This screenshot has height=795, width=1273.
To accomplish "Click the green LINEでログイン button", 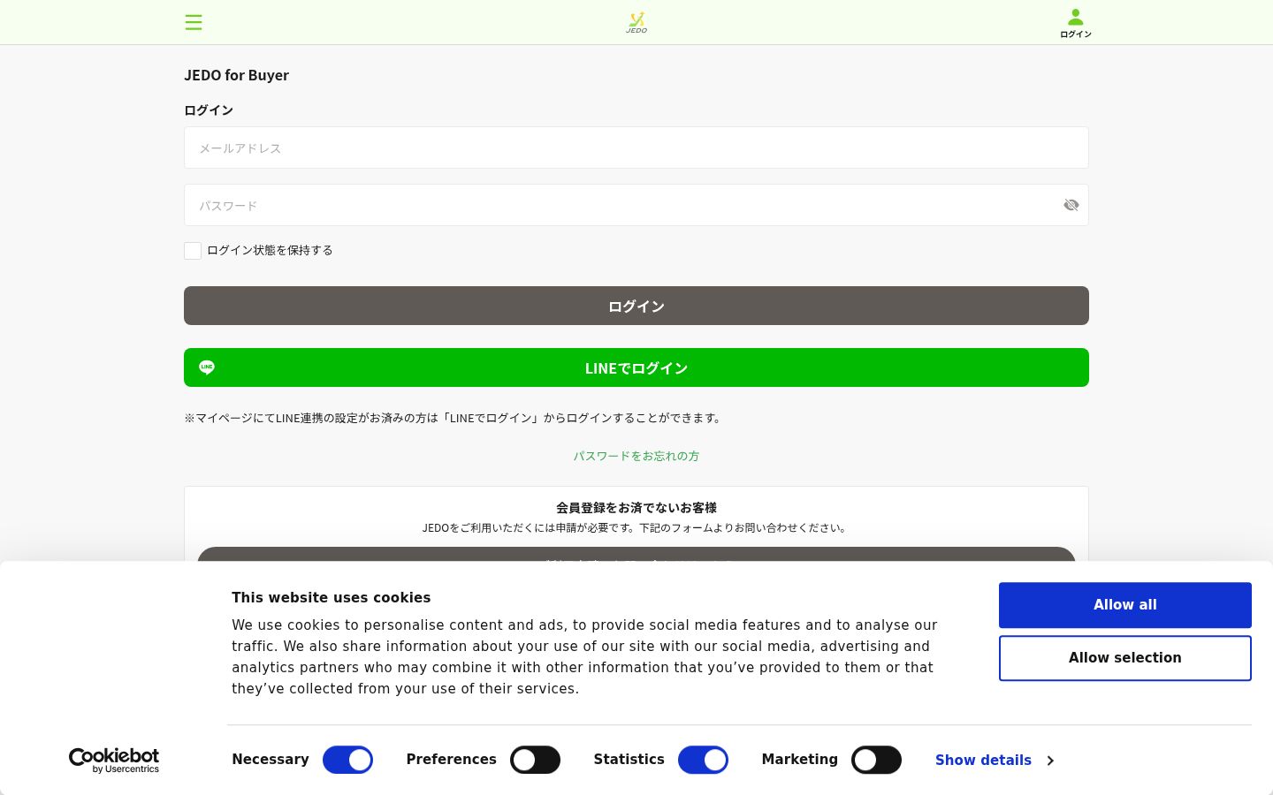I will tap(636, 367).
